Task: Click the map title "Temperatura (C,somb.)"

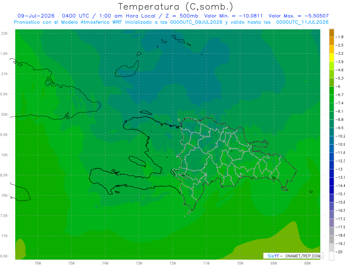Action: tap(175, 7)
